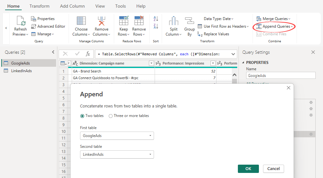Open the Help tab
Image resolution: width=323 pixels, height=178 pixels.
(141, 6)
